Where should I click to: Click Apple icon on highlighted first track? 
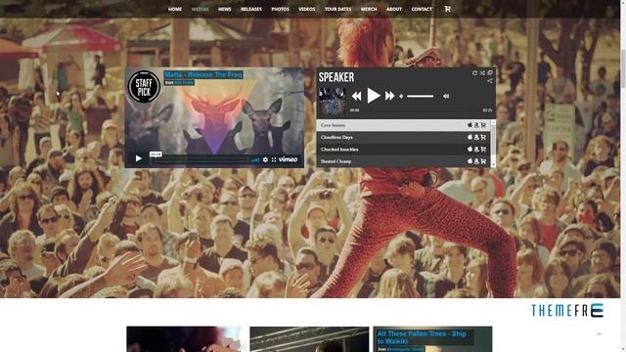469,125
